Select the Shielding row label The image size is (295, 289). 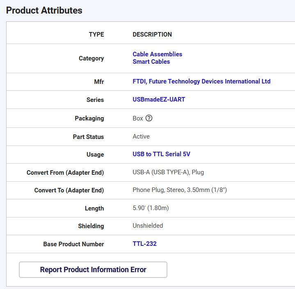tap(91, 226)
